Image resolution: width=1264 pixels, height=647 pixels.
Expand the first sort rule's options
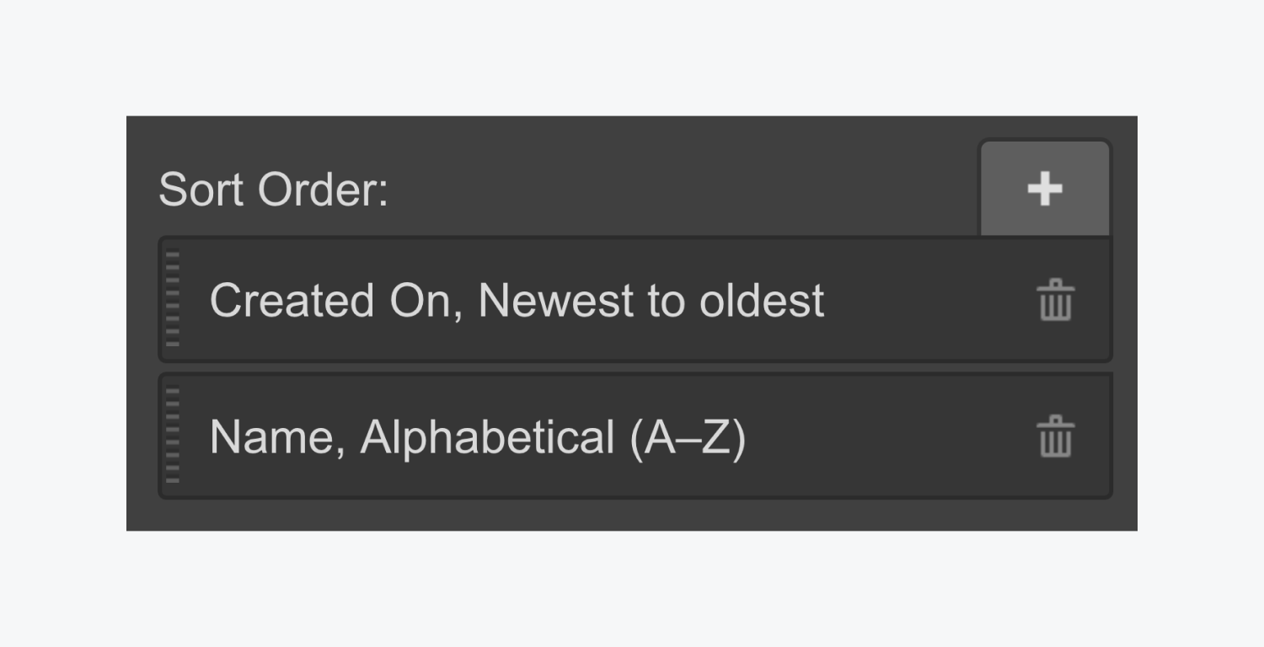(x=590, y=301)
